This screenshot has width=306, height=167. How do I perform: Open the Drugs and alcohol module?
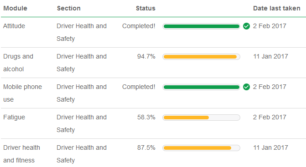coord(18,63)
